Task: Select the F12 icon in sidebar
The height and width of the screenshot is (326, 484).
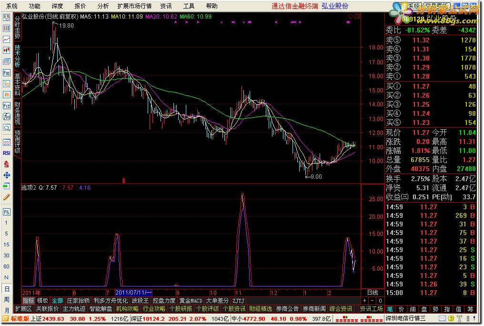Action: click(6, 106)
